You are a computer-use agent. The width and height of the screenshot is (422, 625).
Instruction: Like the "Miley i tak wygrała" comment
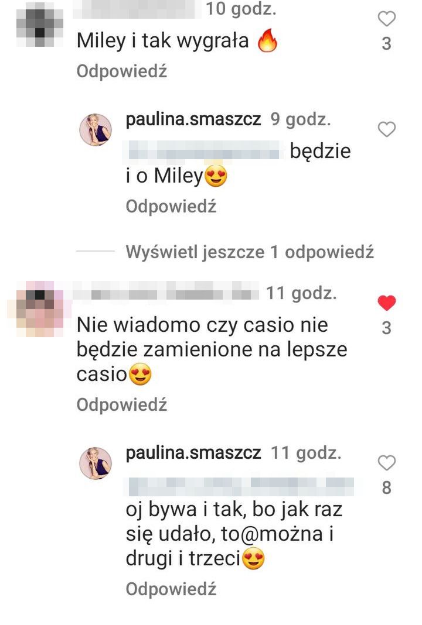click(x=386, y=19)
